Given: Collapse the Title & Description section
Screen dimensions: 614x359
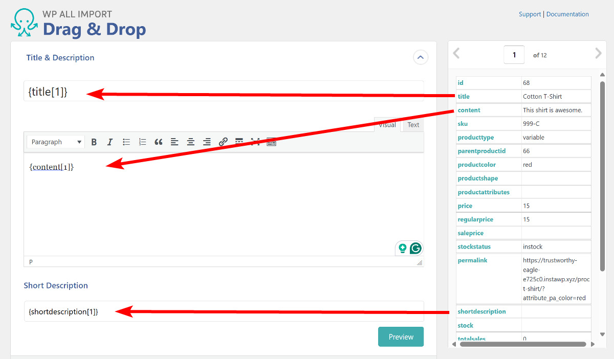Looking at the screenshot, I should [420, 58].
